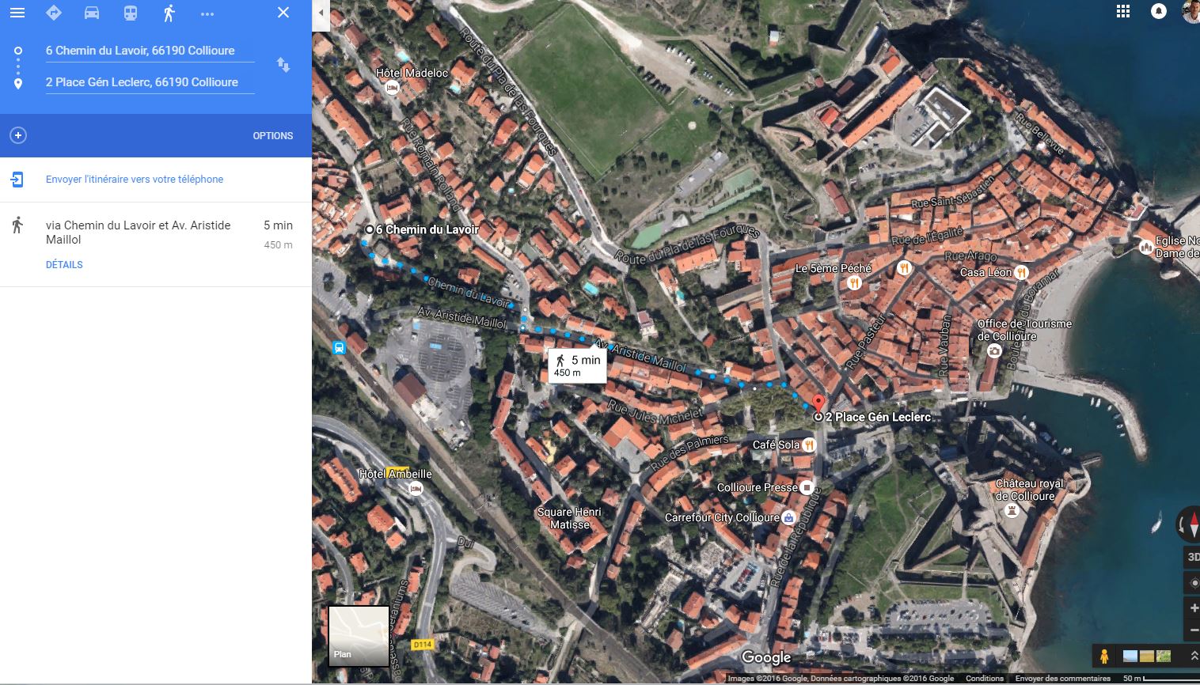The image size is (1200, 685).
Task: Click the Collioure Presse shop marker
Action: [807, 487]
